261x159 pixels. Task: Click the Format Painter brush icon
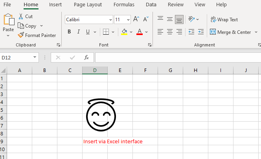pyautogui.click(x=21, y=35)
